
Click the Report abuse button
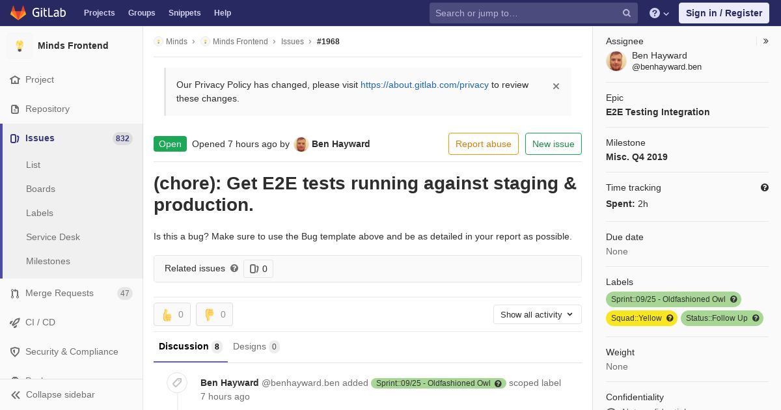click(484, 144)
